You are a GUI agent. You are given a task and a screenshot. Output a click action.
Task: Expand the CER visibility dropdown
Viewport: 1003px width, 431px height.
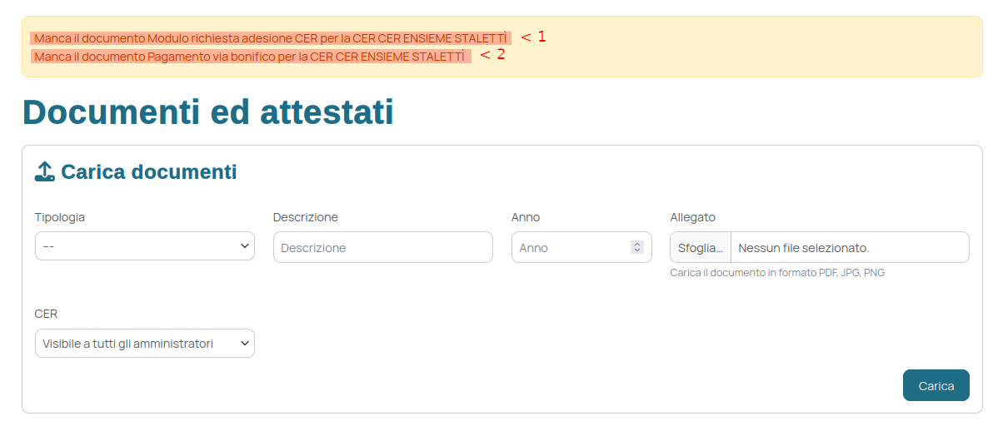145,344
